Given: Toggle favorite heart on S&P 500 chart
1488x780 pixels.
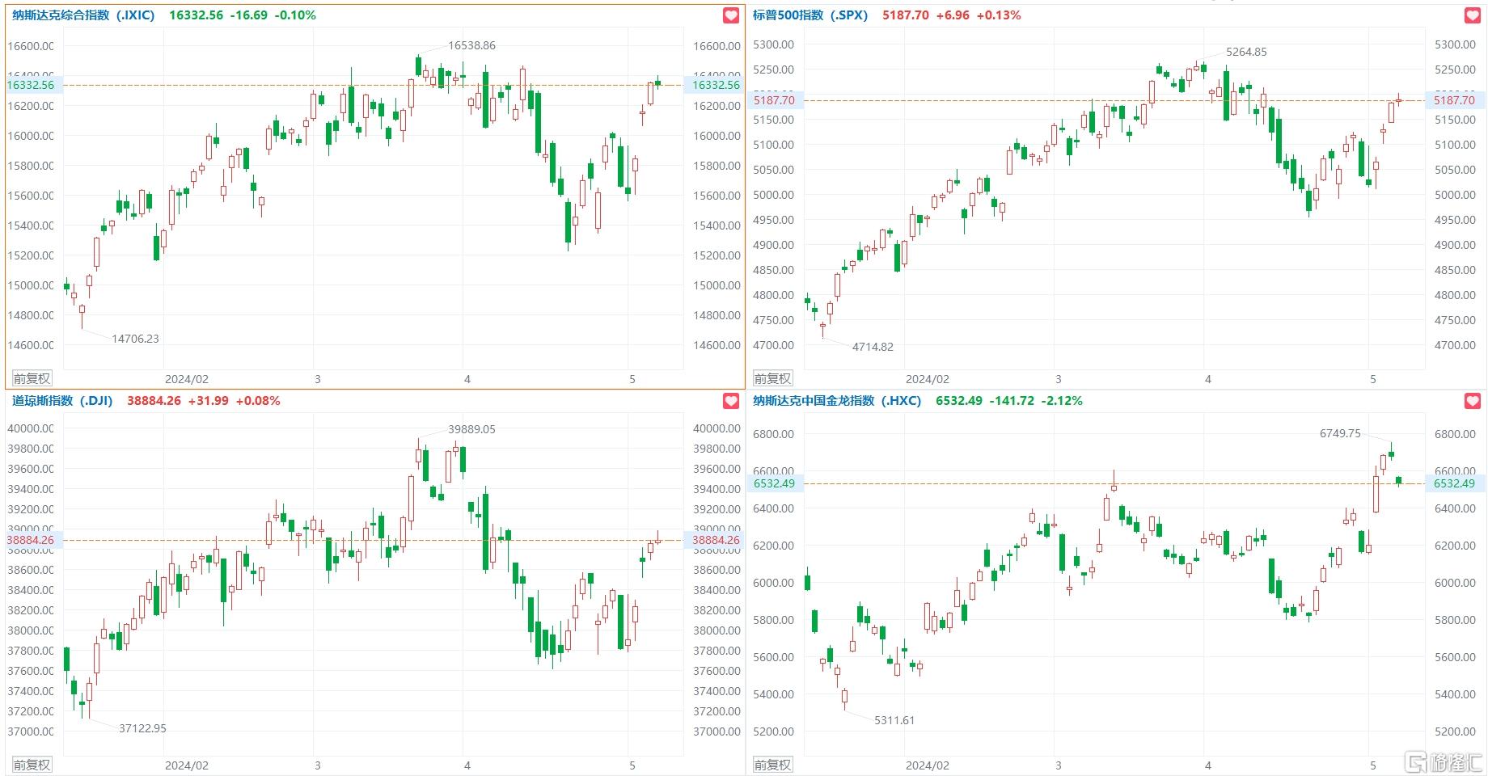Looking at the screenshot, I should (1473, 15).
